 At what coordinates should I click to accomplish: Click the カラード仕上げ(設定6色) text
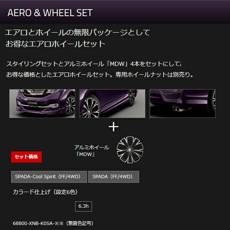(x=45, y=192)
